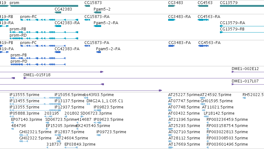Click the IP13355.5prime EST label

coord(25,107)
